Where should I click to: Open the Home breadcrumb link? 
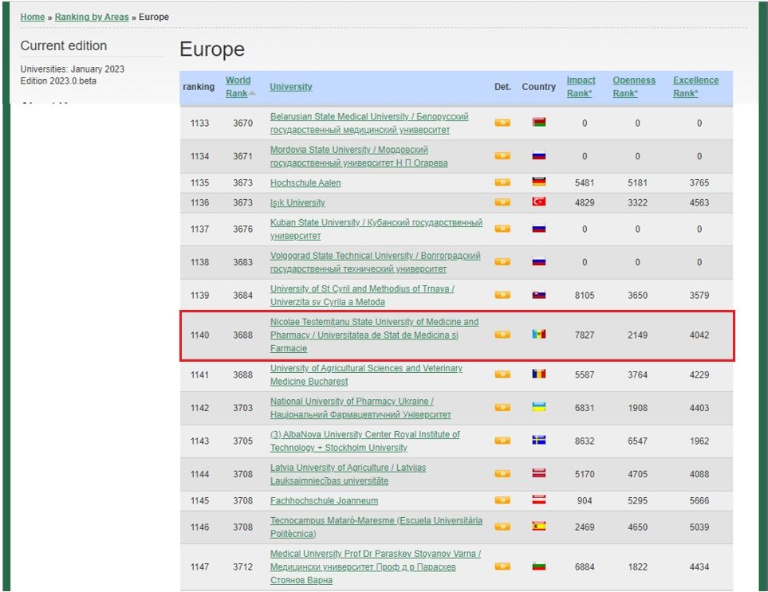pyautogui.click(x=32, y=16)
